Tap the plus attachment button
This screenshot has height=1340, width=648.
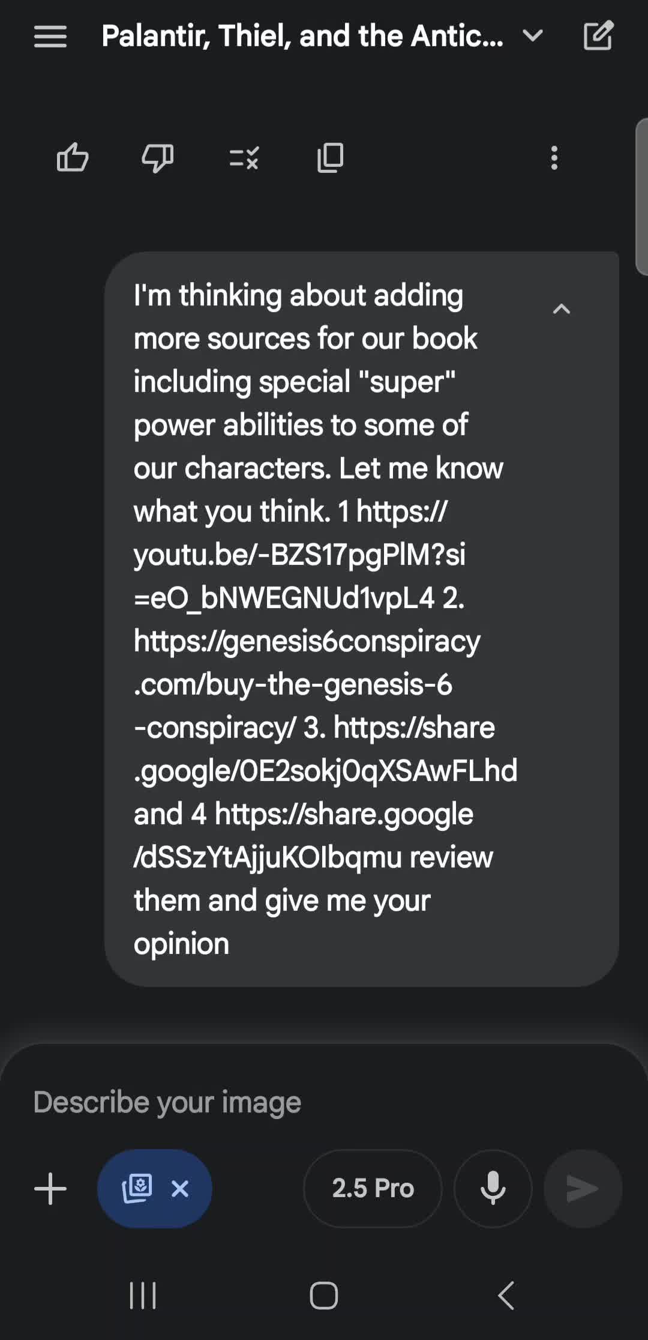coord(50,1189)
